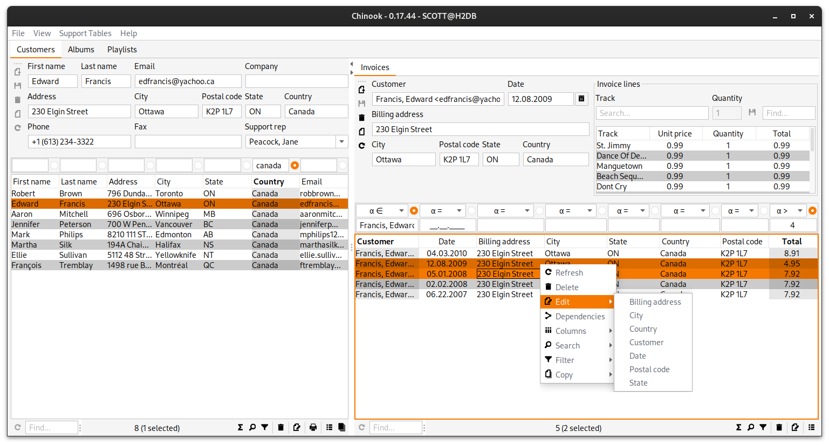
Task: Click the refresh icon beside invoice City label
Action: (362, 145)
